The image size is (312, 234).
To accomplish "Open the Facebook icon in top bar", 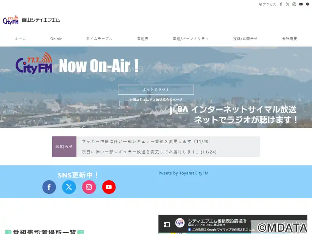I will pyautogui.click(x=281, y=4).
